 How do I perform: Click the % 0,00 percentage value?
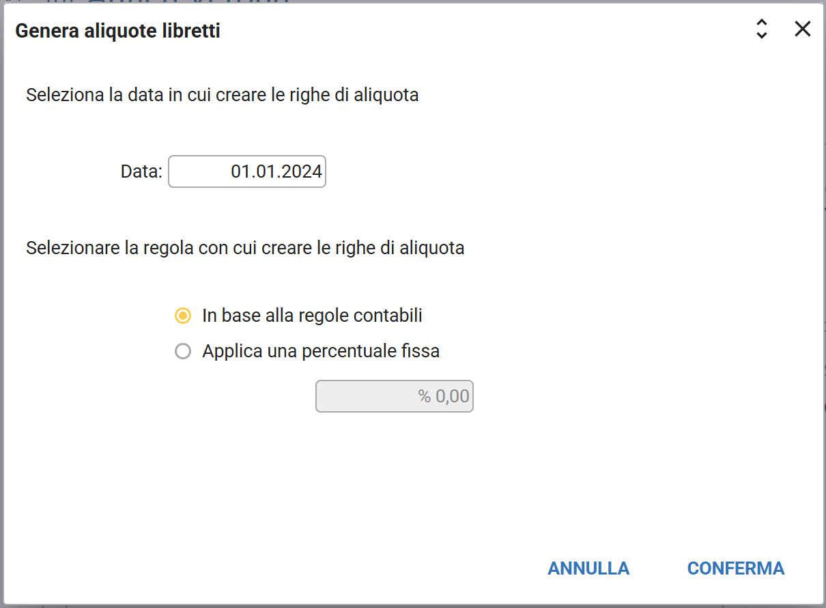pyautogui.click(x=444, y=397)
